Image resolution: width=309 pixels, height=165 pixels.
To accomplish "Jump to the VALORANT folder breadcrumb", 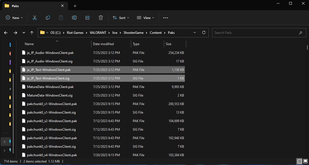I will (98, 33).
